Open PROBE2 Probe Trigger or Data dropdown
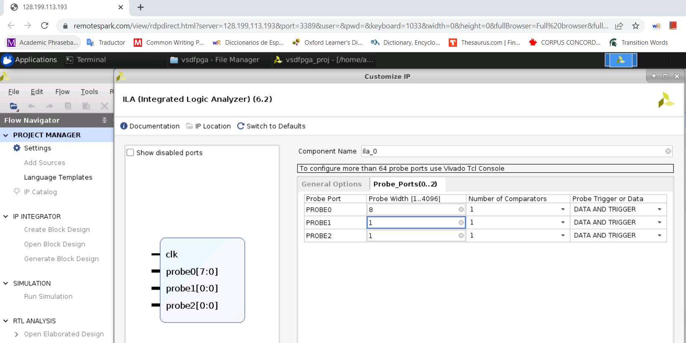This screenshot has height=343, width=686. click(660, 236)
